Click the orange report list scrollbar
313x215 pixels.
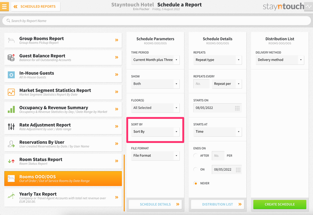[124, 183]
